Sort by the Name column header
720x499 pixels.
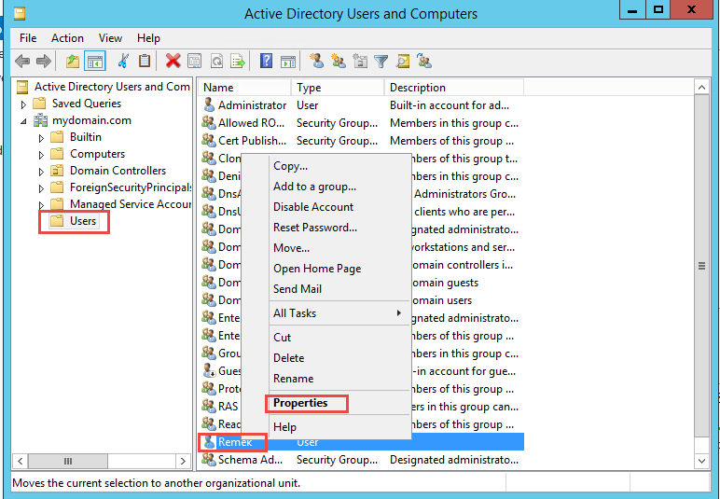[244, 88]
